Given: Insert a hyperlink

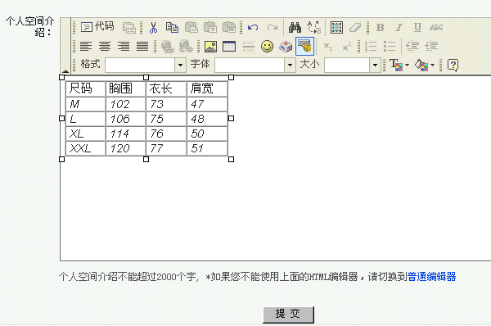Looking at the screenshot, I should pos(167,47).
